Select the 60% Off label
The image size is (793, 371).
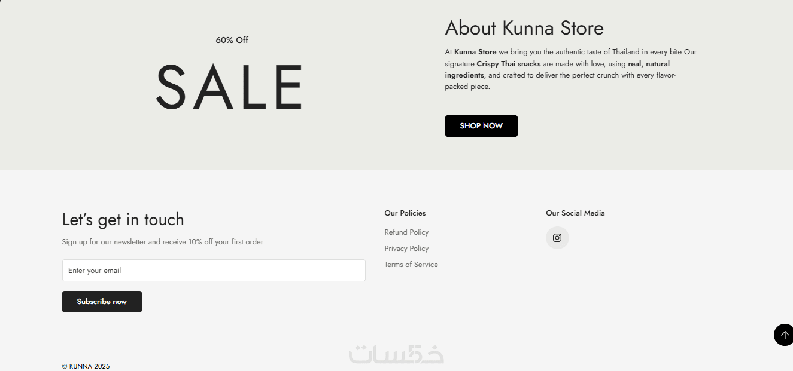point(232,40)
